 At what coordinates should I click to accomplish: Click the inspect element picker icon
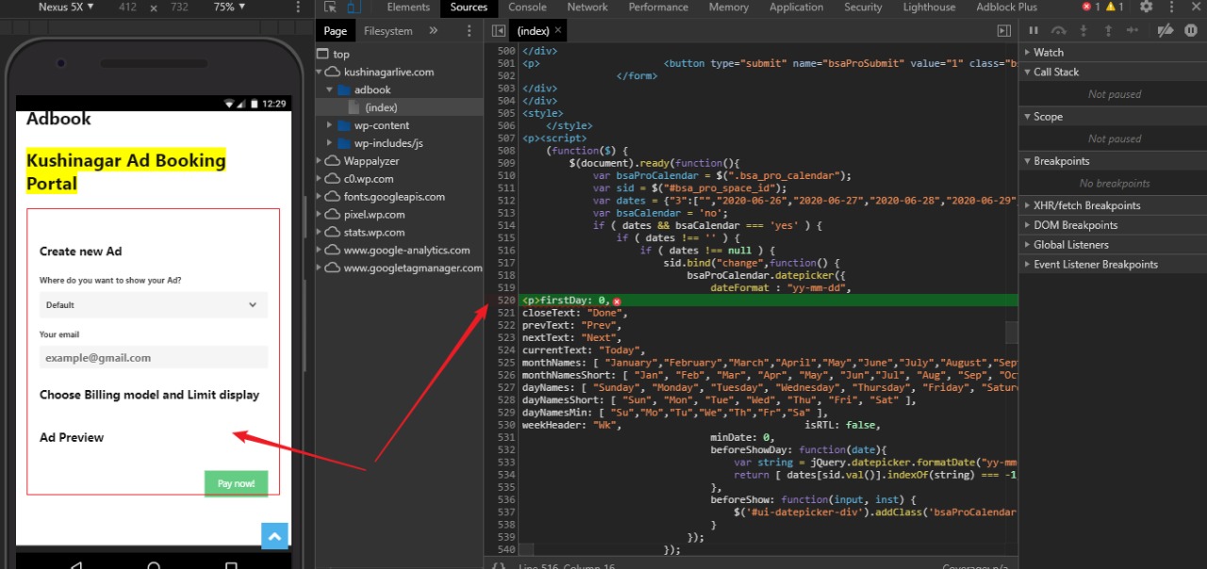click(x=331, y=8)
